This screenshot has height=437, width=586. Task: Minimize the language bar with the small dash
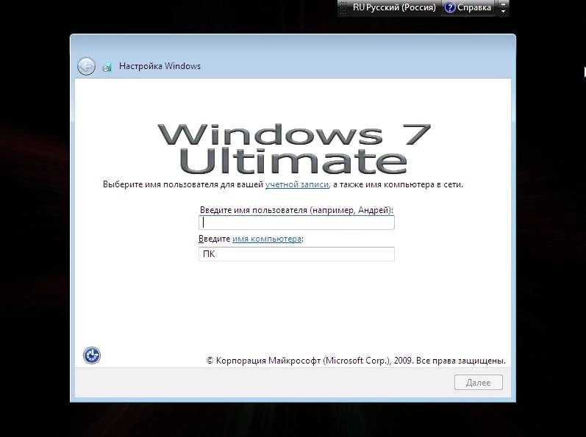click(x=503, y=4)
